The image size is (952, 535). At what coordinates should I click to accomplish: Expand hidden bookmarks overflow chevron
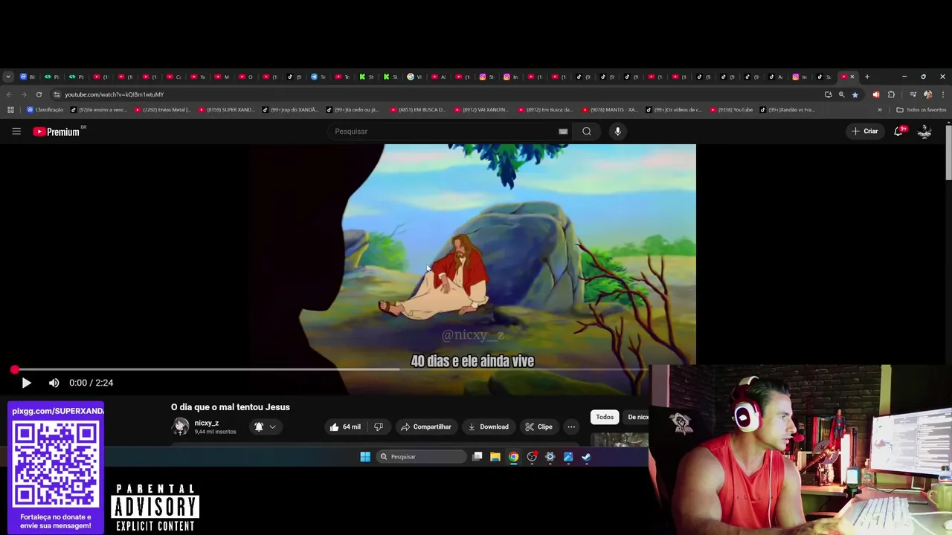coord(880,110)
